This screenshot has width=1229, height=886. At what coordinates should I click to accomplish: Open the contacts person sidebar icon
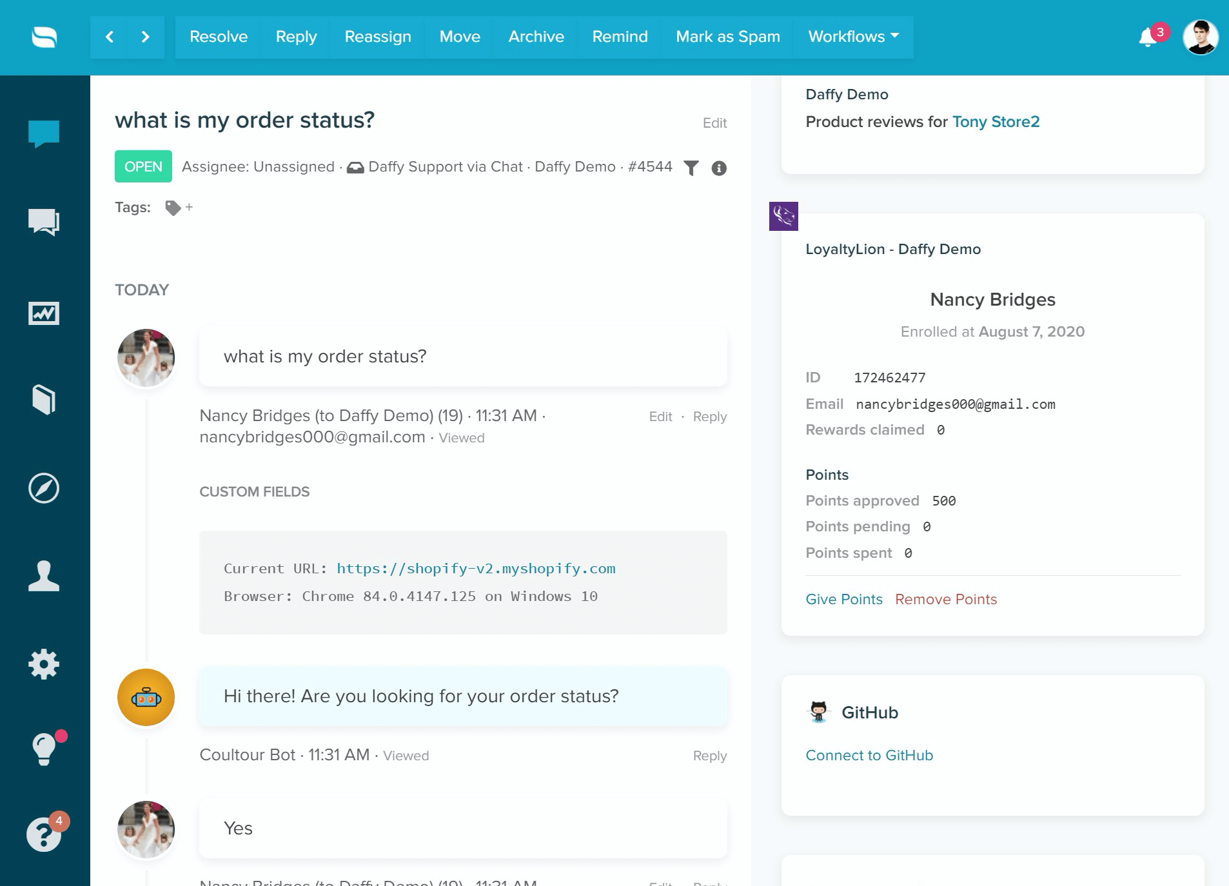[44, 576]
